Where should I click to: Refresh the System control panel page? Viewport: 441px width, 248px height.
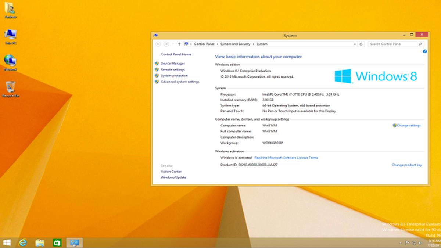click(361, 44)
